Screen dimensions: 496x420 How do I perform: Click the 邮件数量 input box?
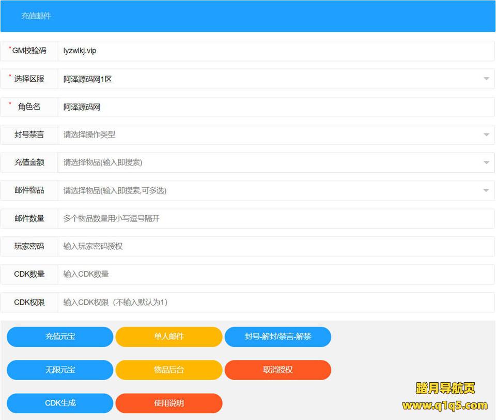click(x=275, y=218)
